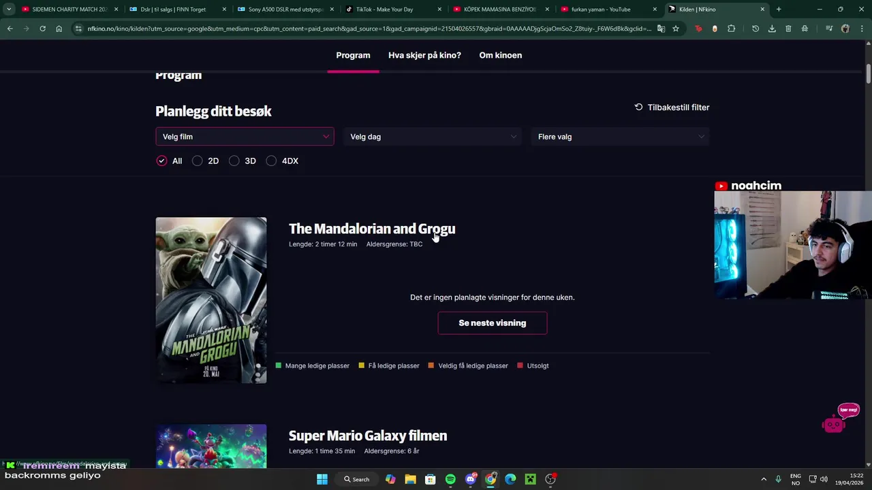Click the browser address bar URL
Image resolution: width=872 pixels, height=490 pixels.
[x=369, y=29]
